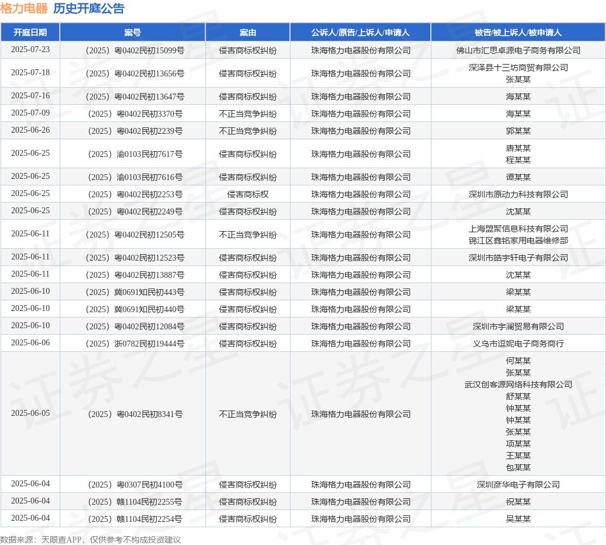Click defendant 项某某
The image size is (606, 545).
tap(518, 444)
